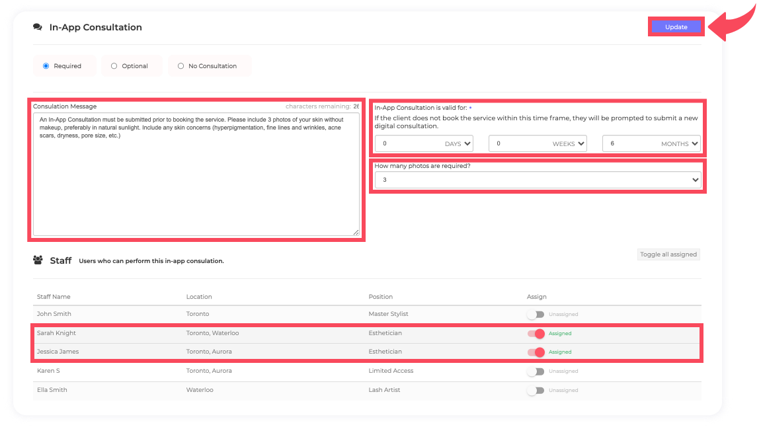Expand the required photos count dropdown
The height and width of the screenshot is (427, 761).
(x=538, y=180)
